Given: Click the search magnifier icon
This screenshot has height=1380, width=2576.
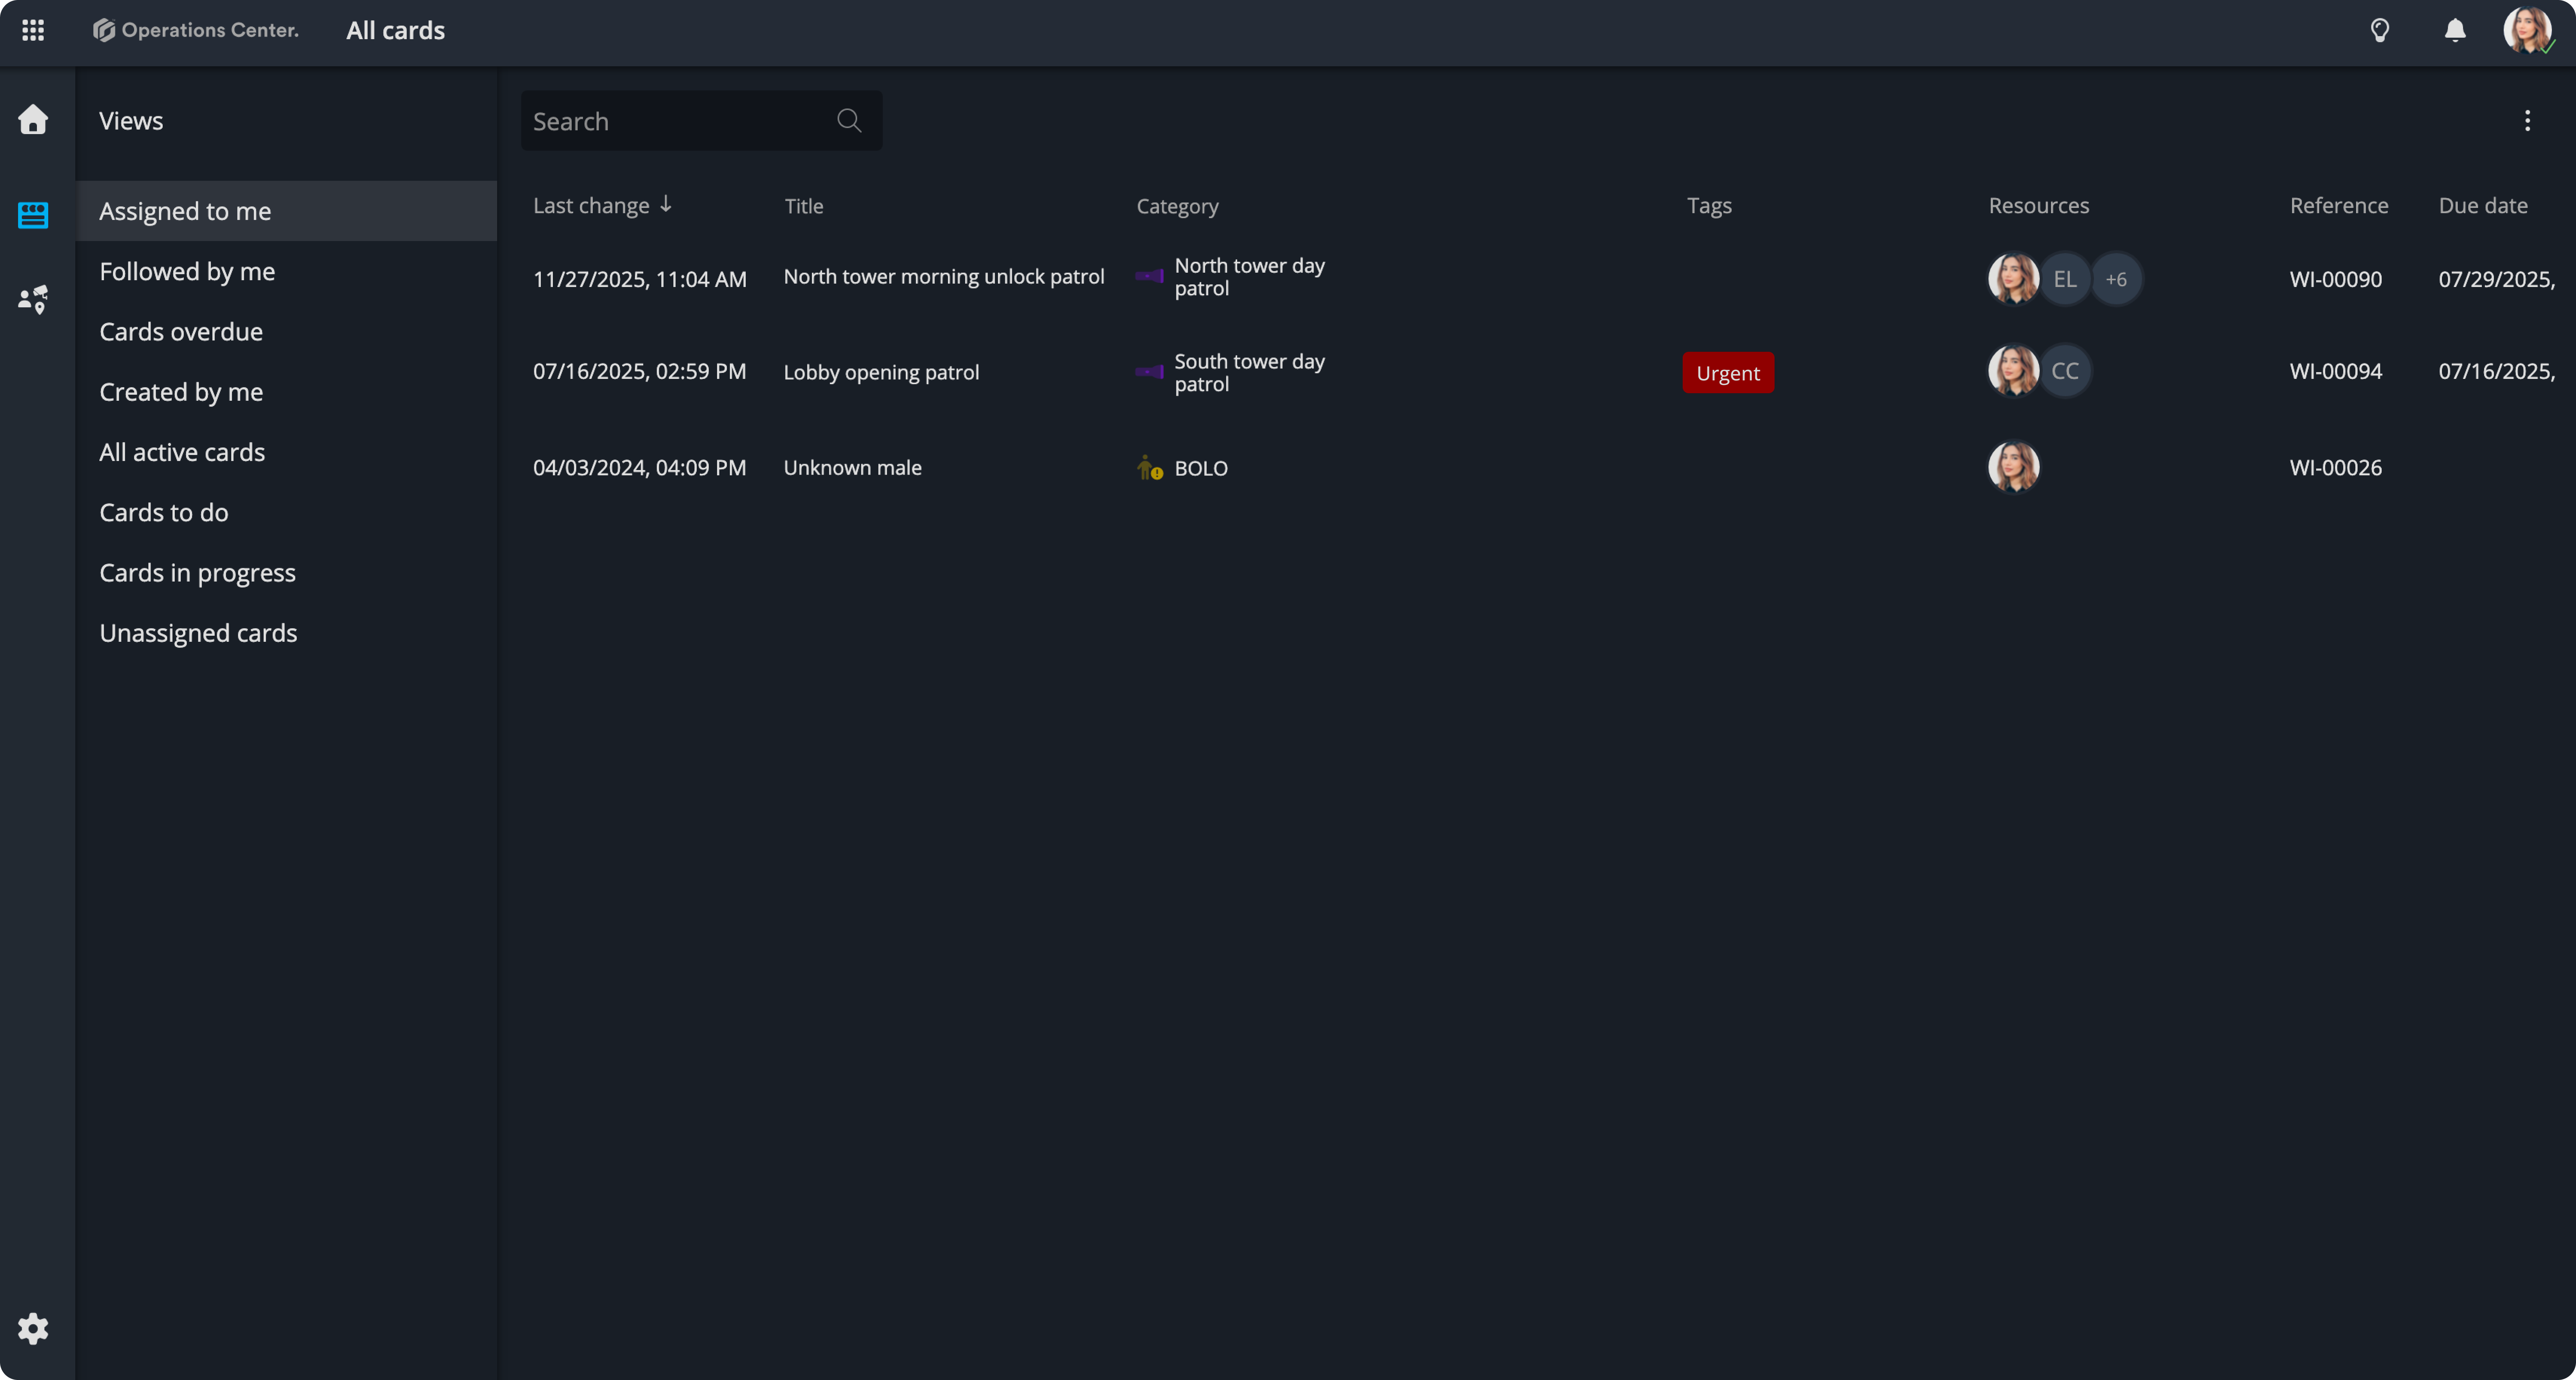Looking at the screenshot, I should point(849,121).
